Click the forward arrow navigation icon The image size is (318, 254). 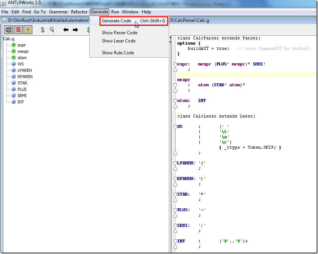coord(76,30)
